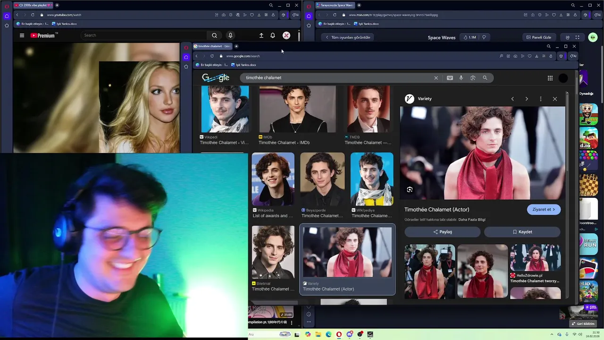604x340 pixels.
Task: Start Google voice search
Action: pyautogui.click(x=461, y=78)
